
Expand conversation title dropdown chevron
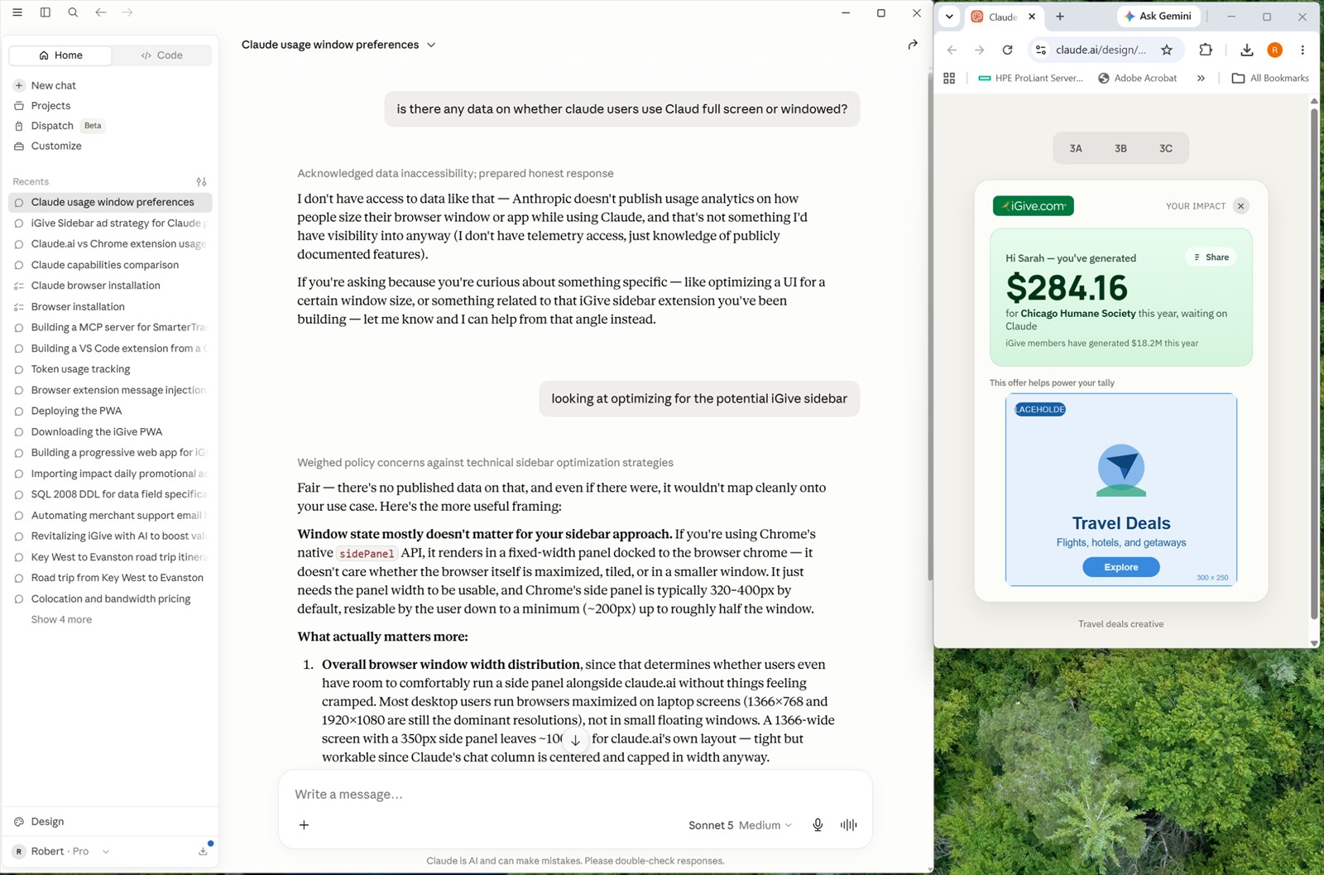(x=431, y=45)
